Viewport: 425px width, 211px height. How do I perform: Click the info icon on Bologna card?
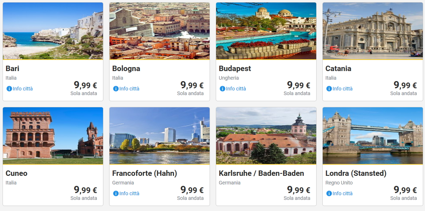116,89
